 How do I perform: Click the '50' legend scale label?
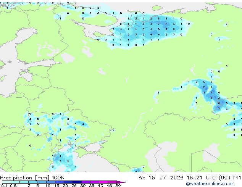coord(118,185)
